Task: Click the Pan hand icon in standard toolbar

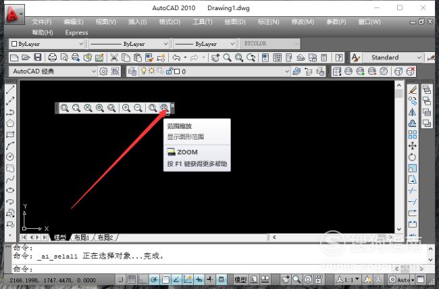Action: click(215, 57)
